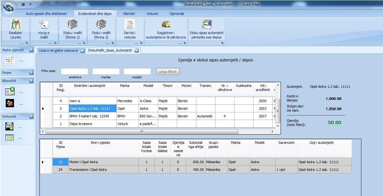
Task: Click the Automatik transmission cell
Action: 205,116
